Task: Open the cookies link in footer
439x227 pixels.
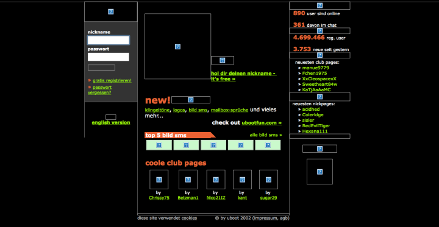Action: tap(189, 218)
